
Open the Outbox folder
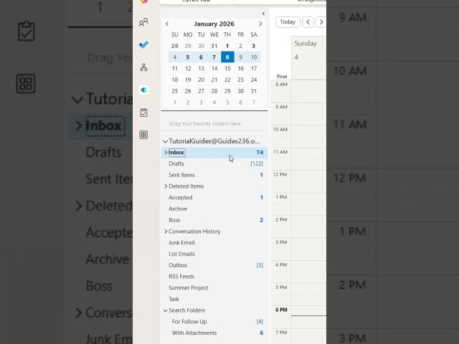click(x=214, y=265)
